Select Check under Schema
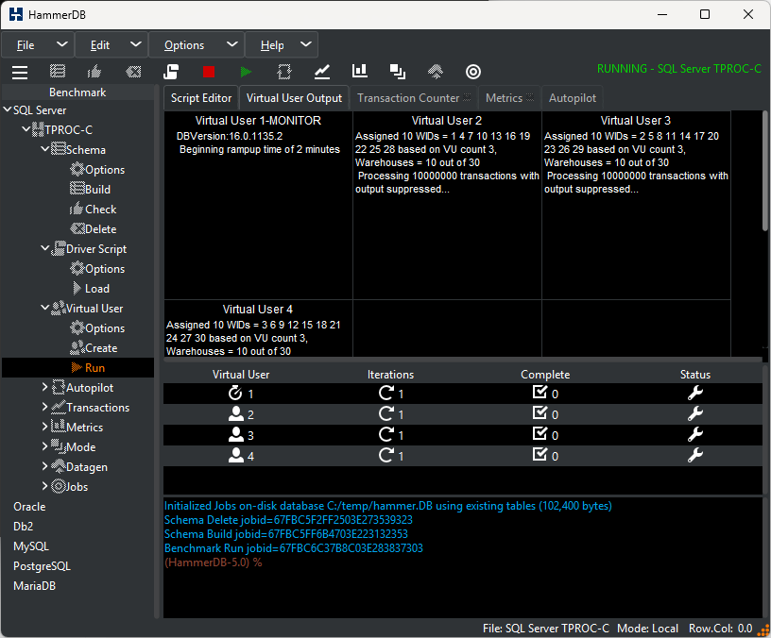771x638 pixels. (x=93, y=210)
